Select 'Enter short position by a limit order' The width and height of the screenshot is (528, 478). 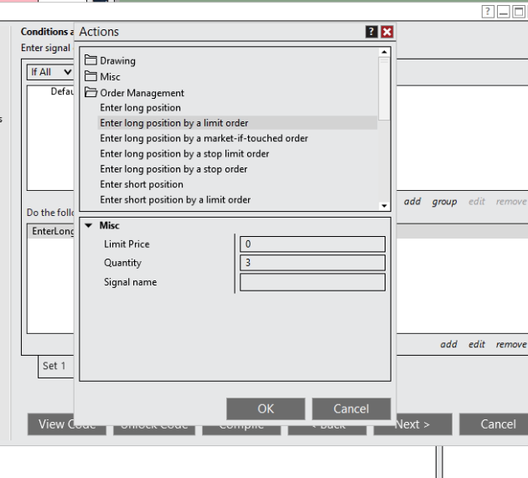click(x=175, y=200)
